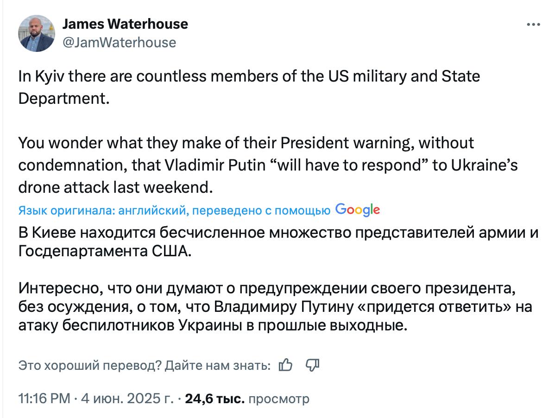Image resolution: width=555 pixels, height=418 pixels.
Task: Click the James Waterhouse display name
Action: [x=125, y=24]
